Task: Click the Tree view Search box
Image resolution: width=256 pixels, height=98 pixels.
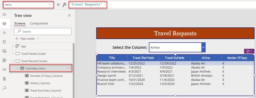Action: point(42,32)
